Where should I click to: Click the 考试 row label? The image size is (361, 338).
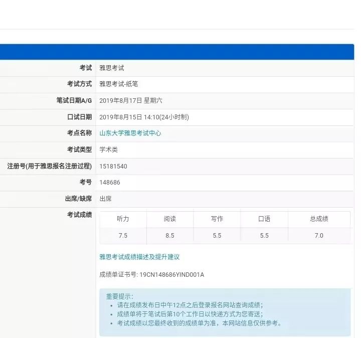(86, 68)
